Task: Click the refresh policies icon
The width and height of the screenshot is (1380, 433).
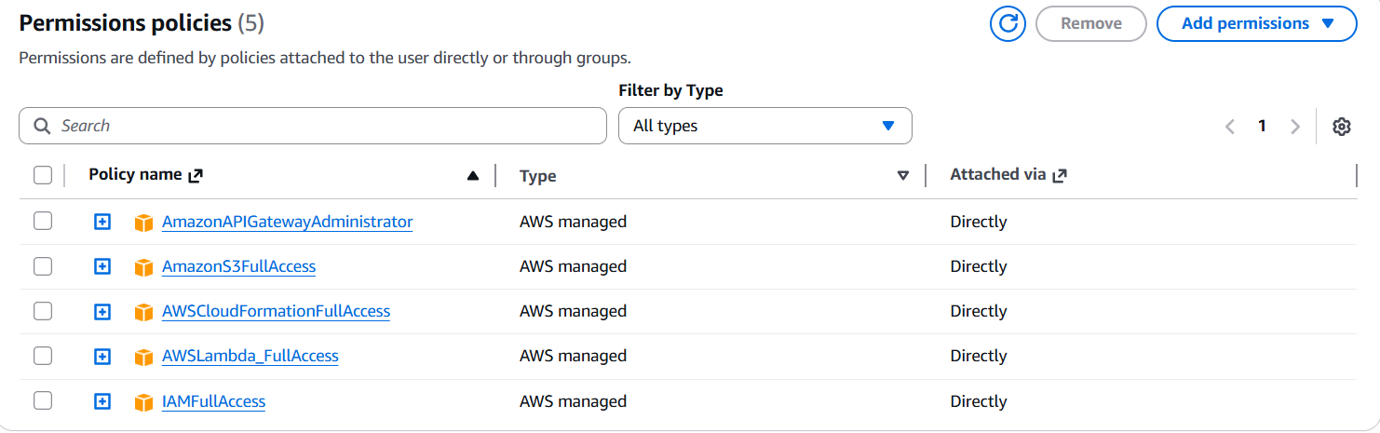Action: pos(1008,23)
